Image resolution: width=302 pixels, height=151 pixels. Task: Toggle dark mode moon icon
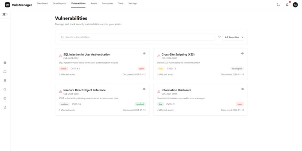tap(278, 5)
